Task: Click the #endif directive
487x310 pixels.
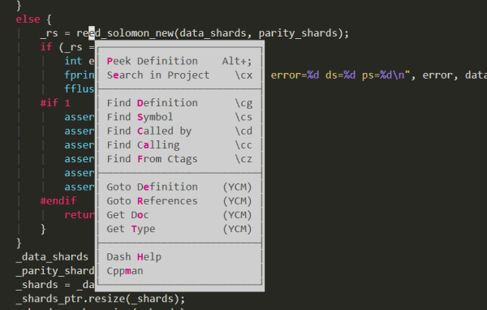Action: (58, 200)
